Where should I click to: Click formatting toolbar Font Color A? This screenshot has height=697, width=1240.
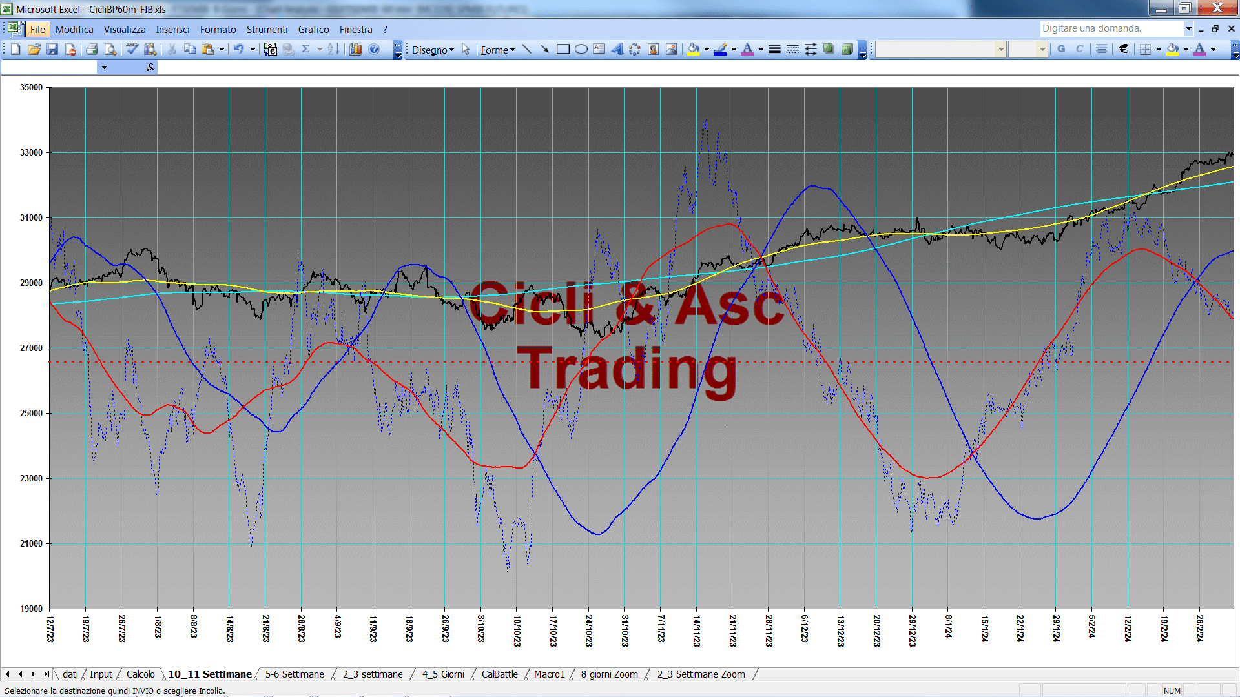point(1199,49)
